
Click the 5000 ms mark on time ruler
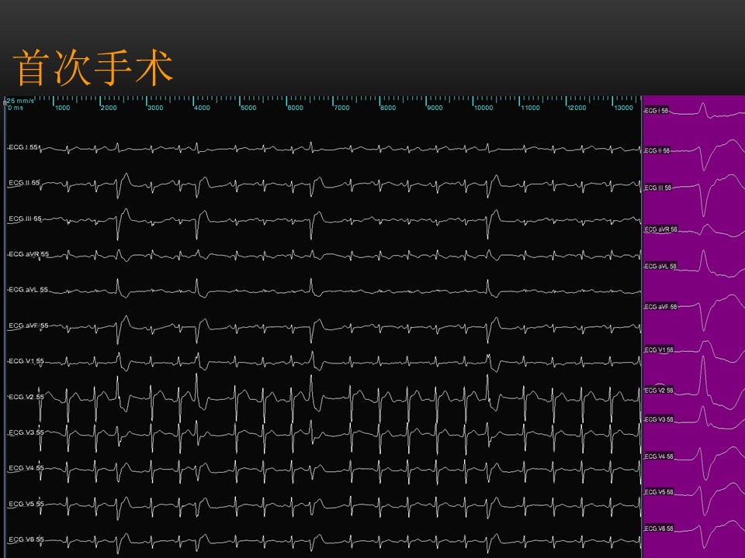pyautogui.click(x=248, y=108)
